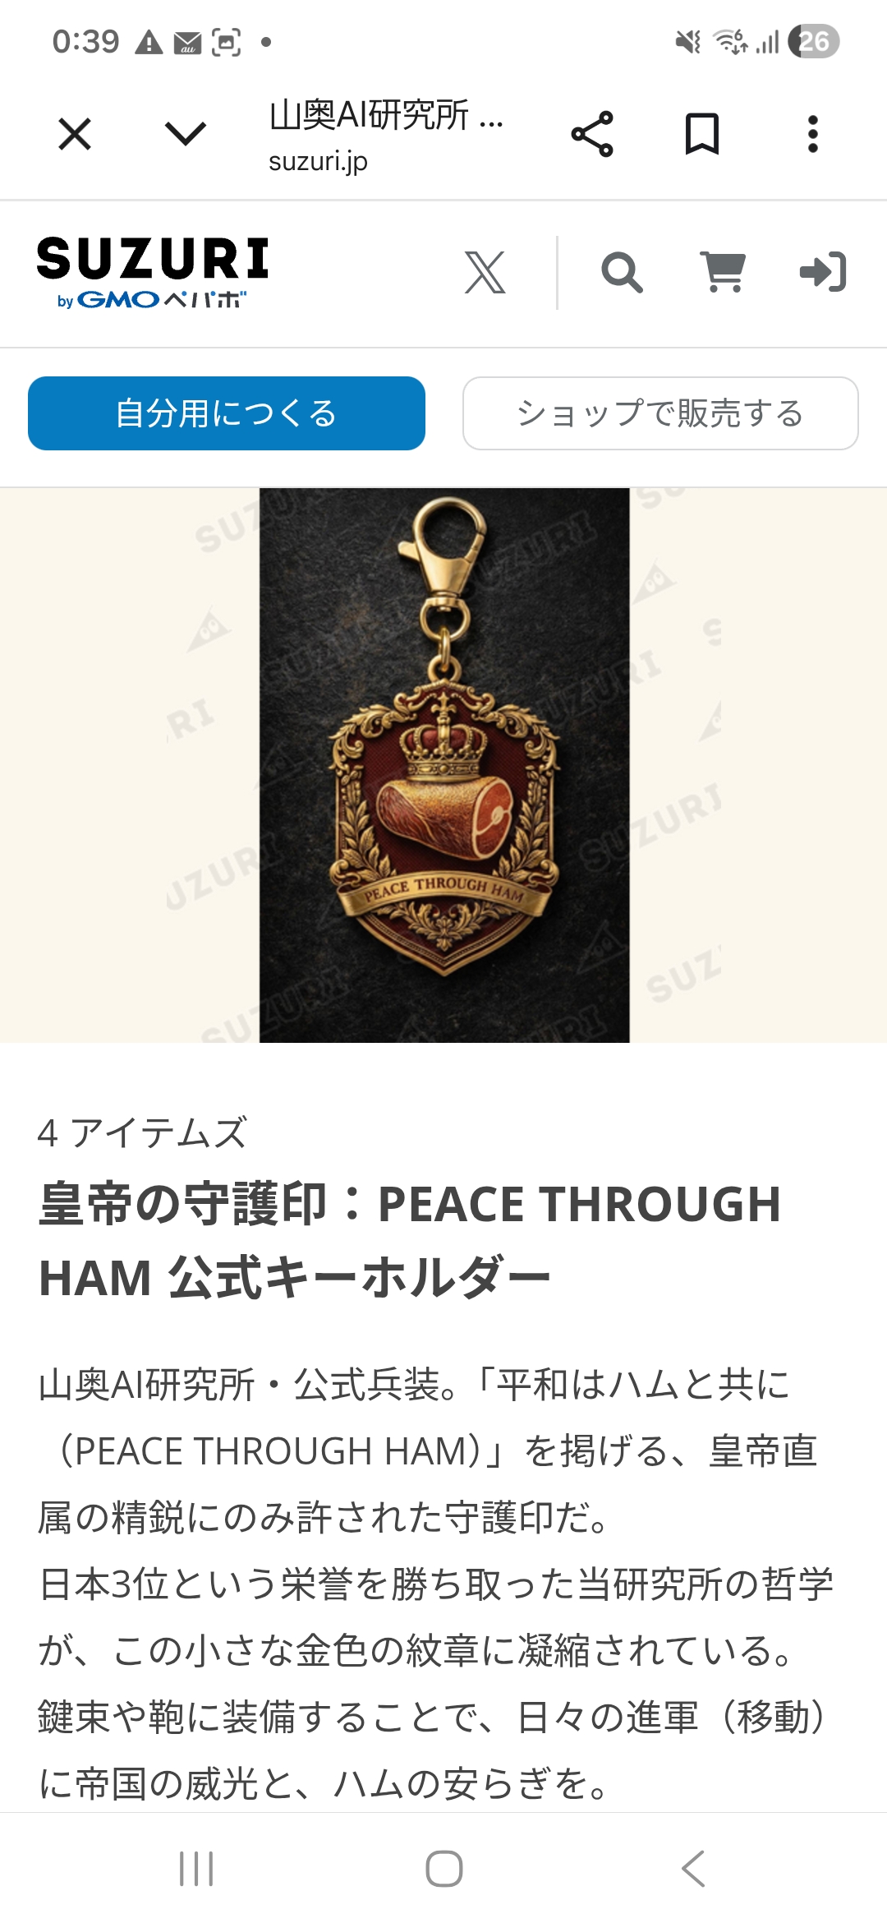Viewport: 887px width, 1923px height.
Task: Open Android recent apps button
Action: coord(196,1869)
